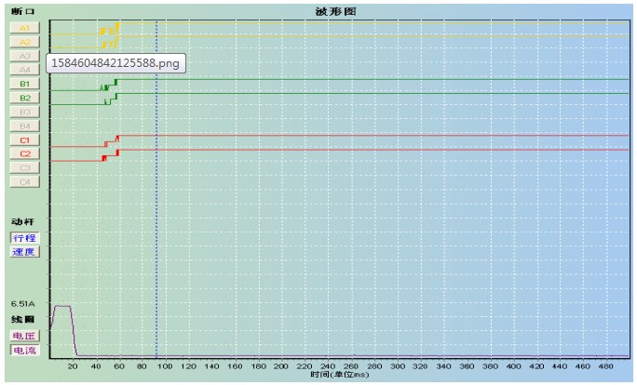Show the 行程 (travel) curve
The height and width of the screenshot is (385, 637).
tap(25, 237)
